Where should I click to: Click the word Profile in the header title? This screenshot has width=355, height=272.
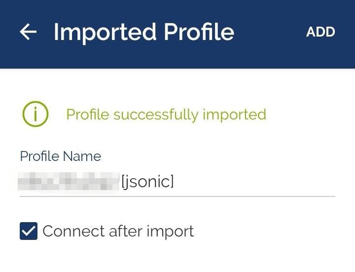point(199,32)
